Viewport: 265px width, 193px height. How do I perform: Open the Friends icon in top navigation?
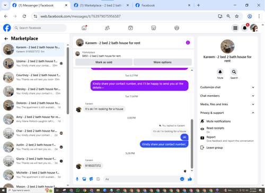click(107, 28)
